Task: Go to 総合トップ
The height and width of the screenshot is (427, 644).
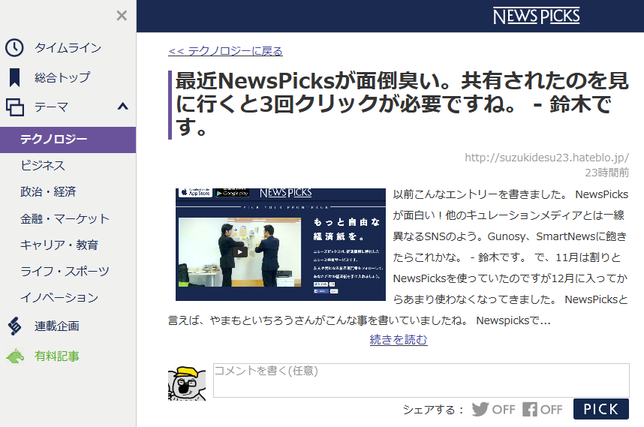Action: 62,77
